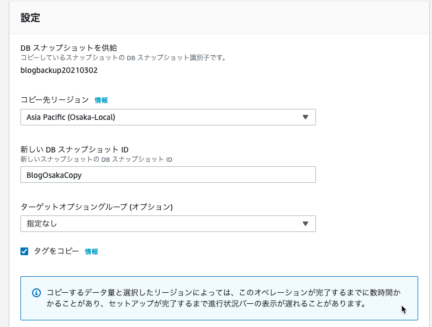The image size is (432, 327).
Task: Click helper text コピーしているスナップショットの DB スナップショット識別子です
Action: 123,58
